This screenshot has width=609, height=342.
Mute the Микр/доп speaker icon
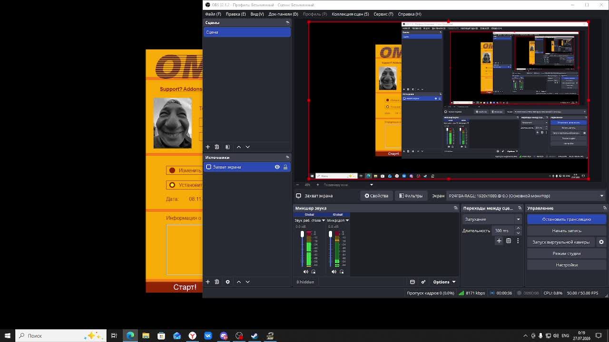click(x=334, y=272)
